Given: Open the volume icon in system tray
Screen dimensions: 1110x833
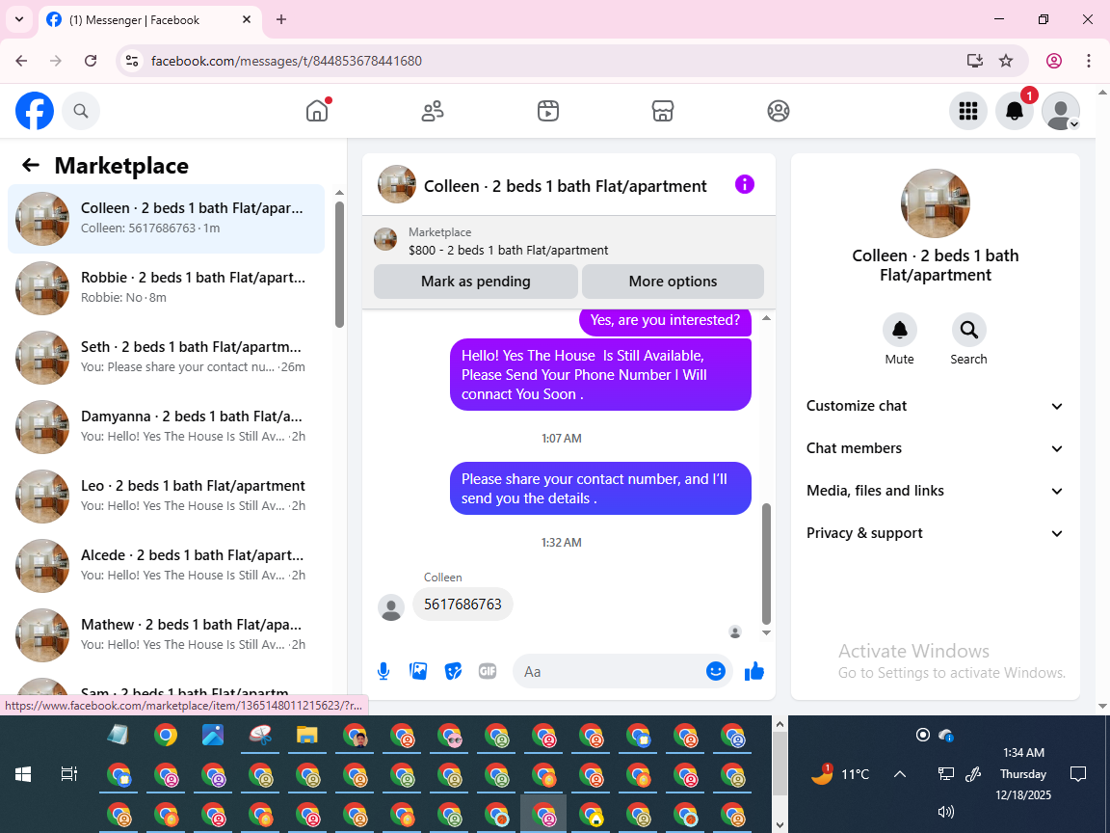Looking at the screenshot, I should [945, 812].
